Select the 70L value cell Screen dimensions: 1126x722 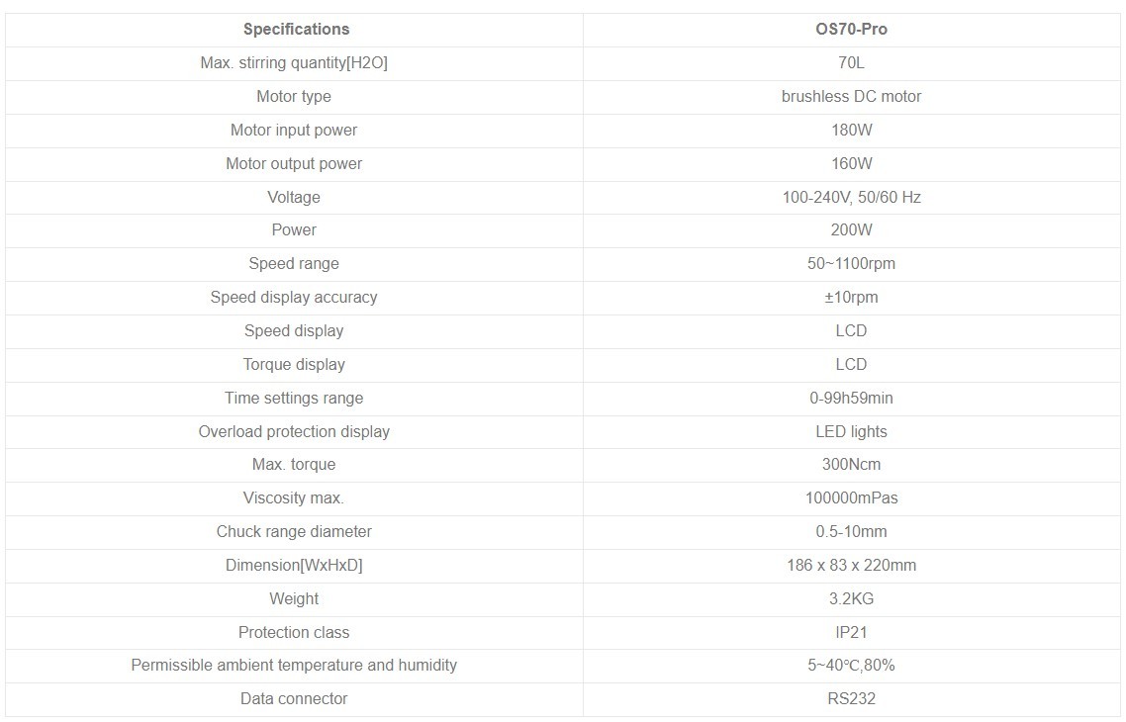click(x=851, y=63)
